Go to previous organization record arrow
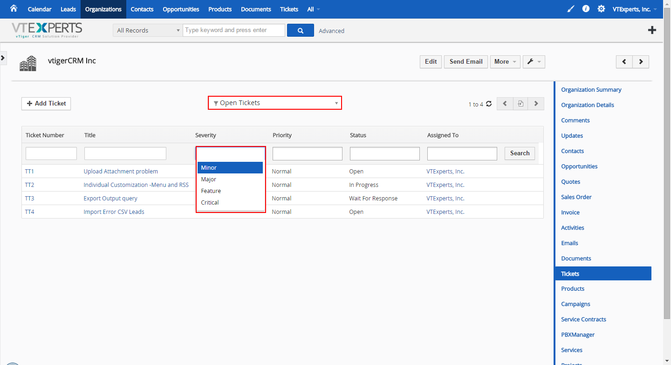 (x=624, y=62)
